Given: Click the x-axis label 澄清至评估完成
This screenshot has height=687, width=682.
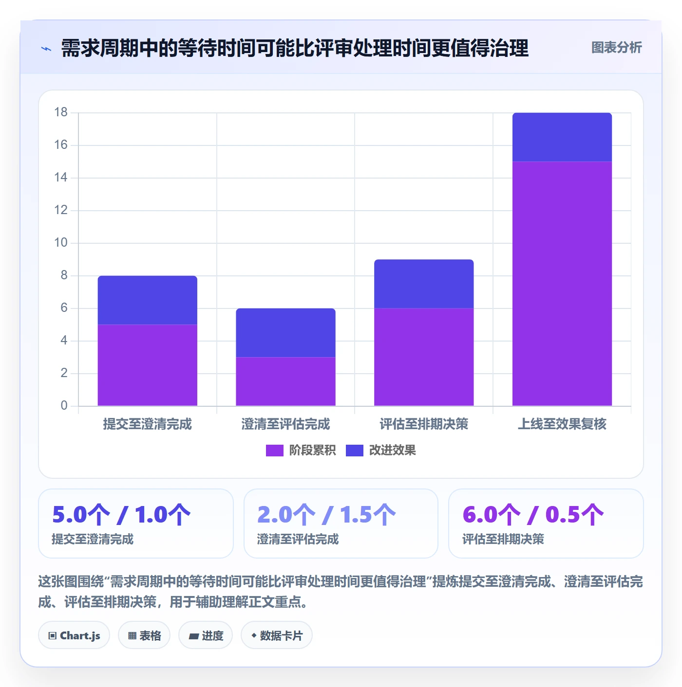Looking at the screenshot, I should [286, 424].
